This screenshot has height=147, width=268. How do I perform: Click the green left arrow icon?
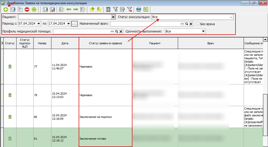[69, 9]
